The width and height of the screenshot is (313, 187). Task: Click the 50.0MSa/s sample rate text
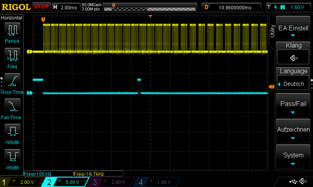tap(92, 5)
